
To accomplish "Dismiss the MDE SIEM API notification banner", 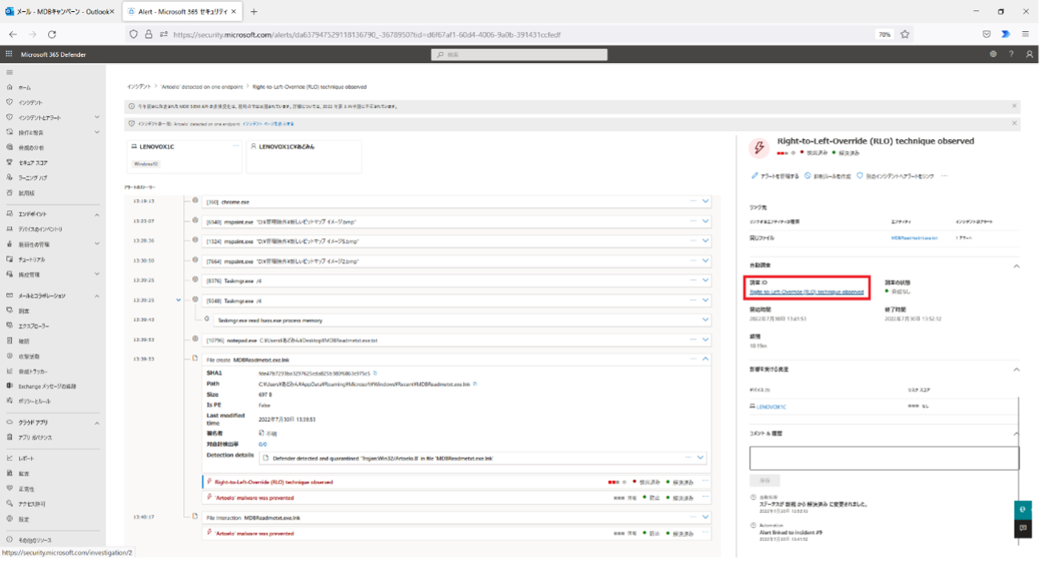I will [1015, 105].
